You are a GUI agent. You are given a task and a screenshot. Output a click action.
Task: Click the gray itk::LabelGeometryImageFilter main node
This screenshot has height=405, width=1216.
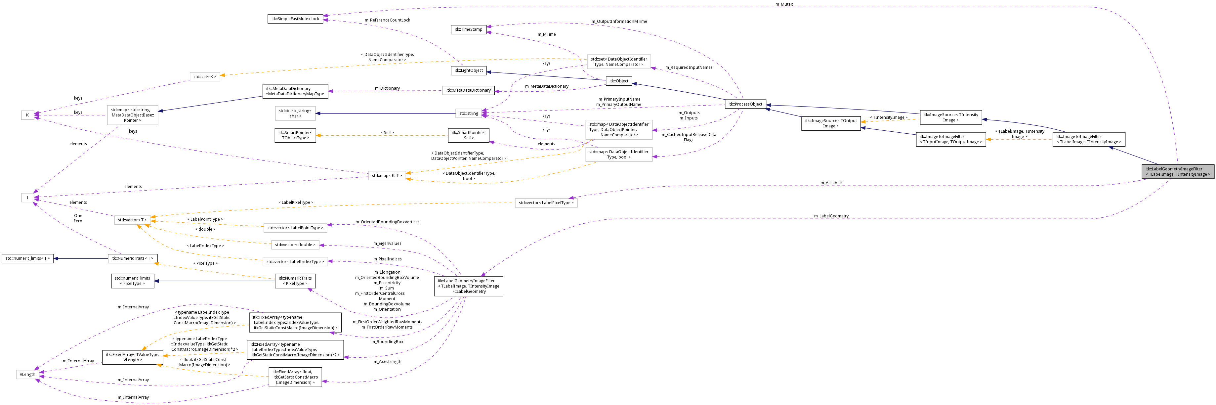click(1178, 171)
